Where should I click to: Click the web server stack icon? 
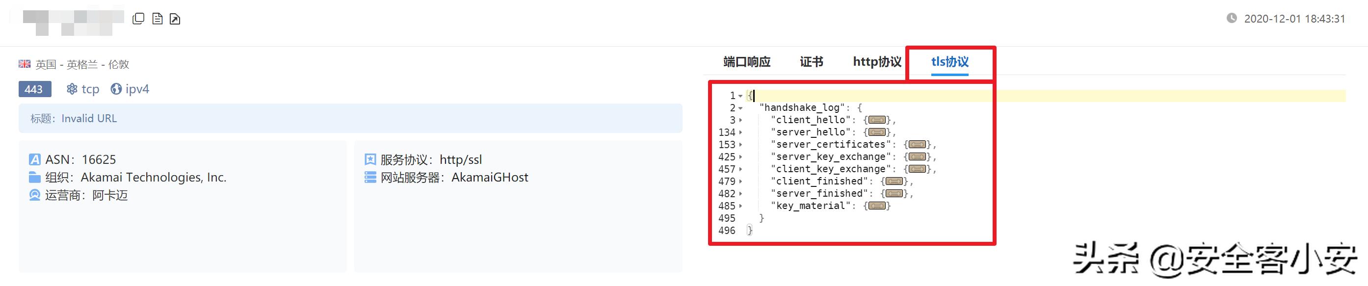(370, 177)
